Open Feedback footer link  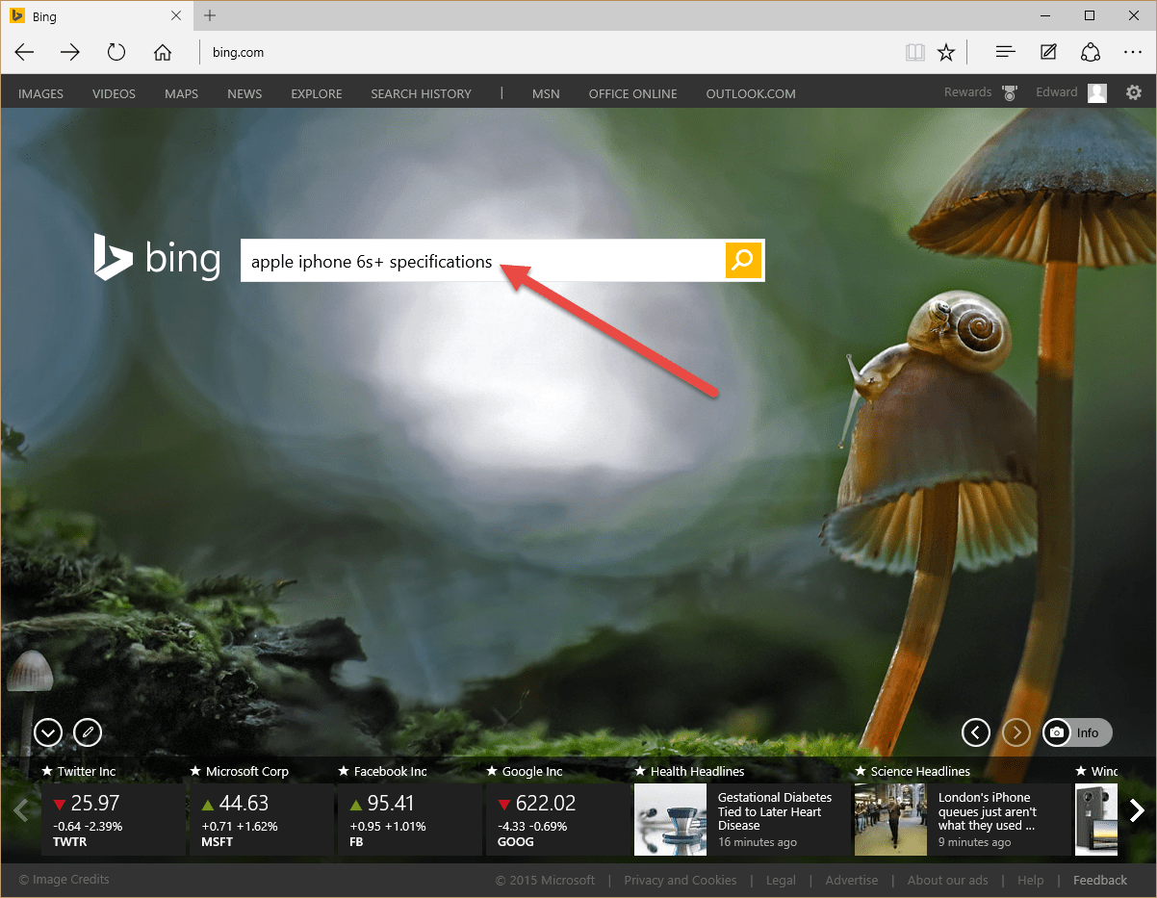pyautogui.click(x=1100, y=880)
